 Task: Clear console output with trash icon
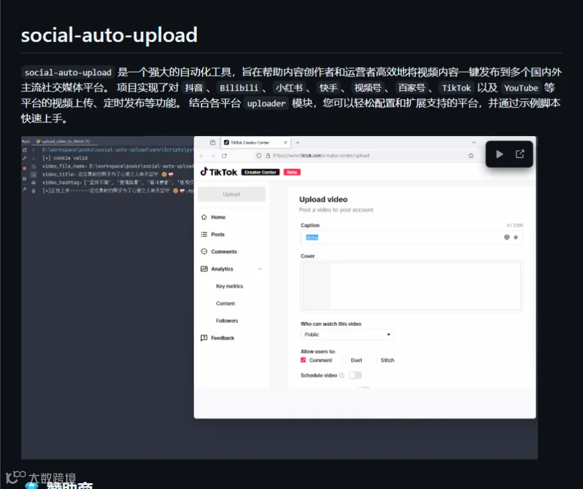(34, 191)
